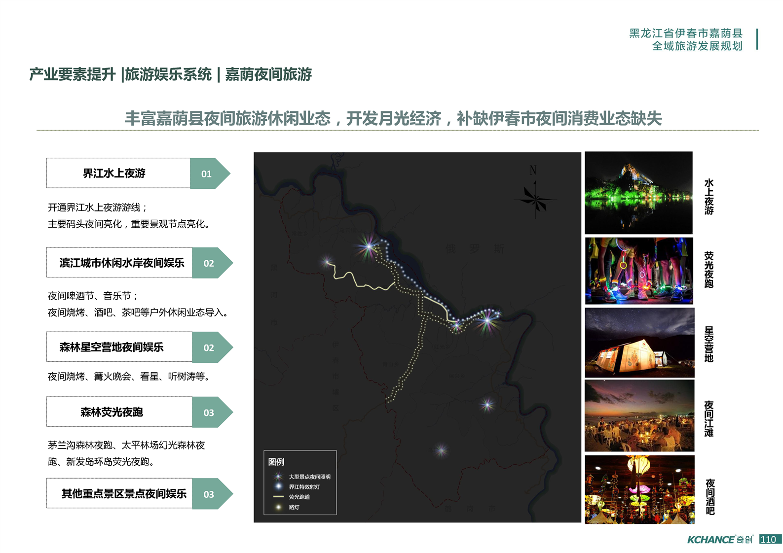
Task: Click the 荧光夜跑 vertical caption
Action: coord(709,270)
